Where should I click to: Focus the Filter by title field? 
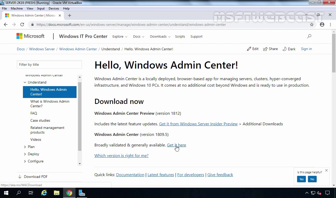tap(49, 64)
